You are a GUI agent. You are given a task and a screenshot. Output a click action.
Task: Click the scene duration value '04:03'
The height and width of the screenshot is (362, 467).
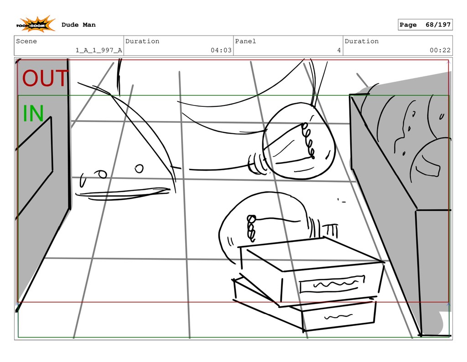click(221, 50)
